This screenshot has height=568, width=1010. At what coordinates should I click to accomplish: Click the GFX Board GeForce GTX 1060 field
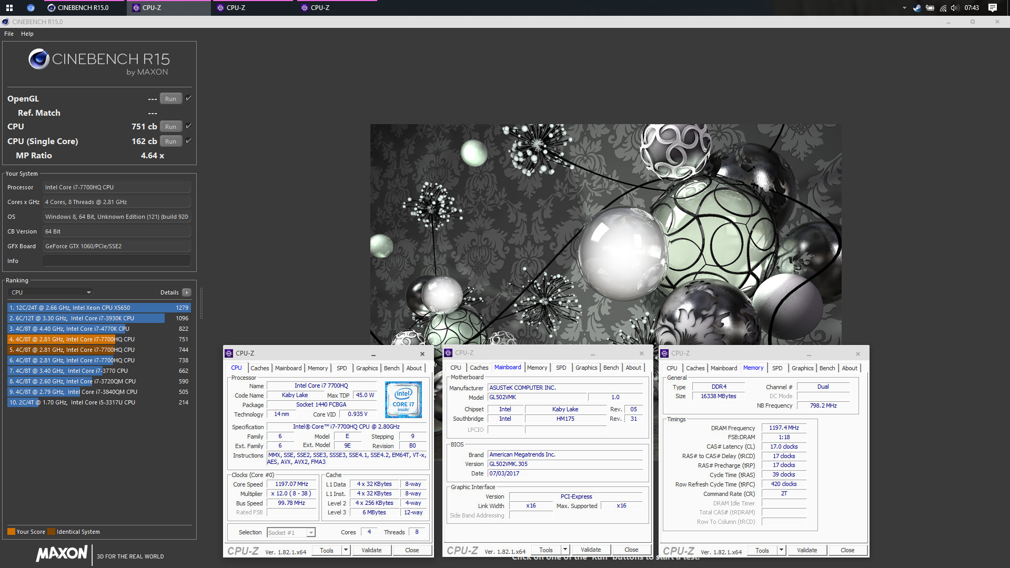tap(117, 246)
